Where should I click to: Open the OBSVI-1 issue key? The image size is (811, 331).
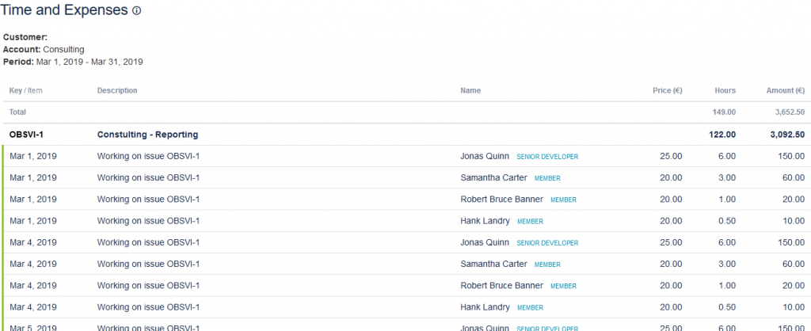(x=27, y=135)
